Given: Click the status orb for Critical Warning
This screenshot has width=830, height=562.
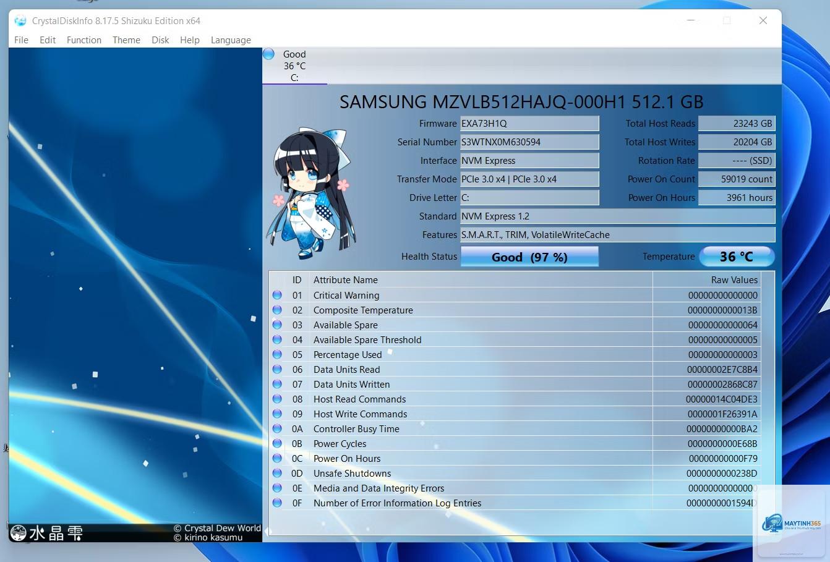Looking at the screenshot, I should 277,296.
